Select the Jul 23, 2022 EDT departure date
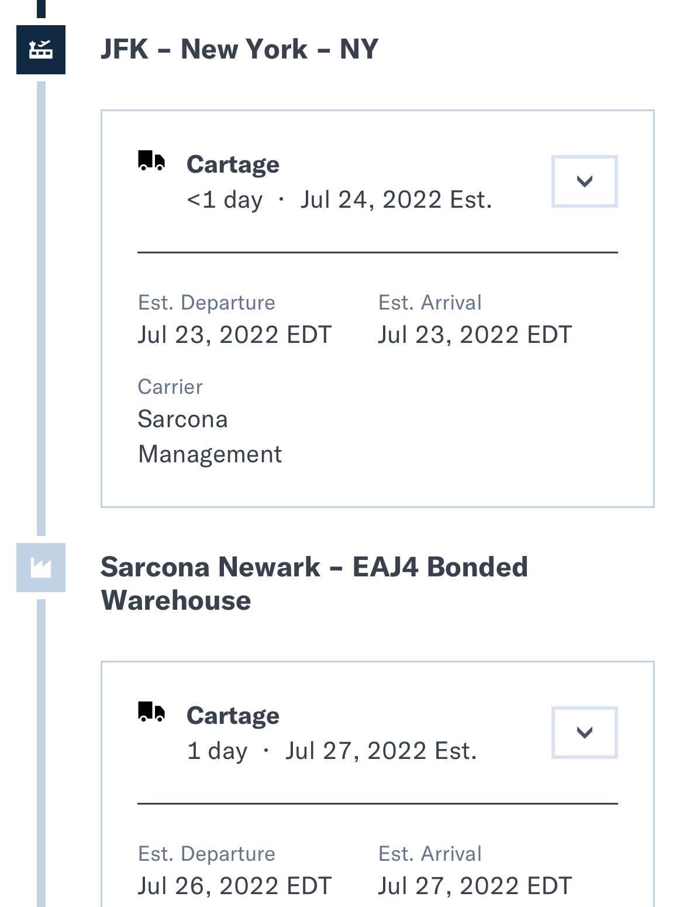The height and width of the screenshot is (907, 683). pyautogui.click(x=234, y=335)
